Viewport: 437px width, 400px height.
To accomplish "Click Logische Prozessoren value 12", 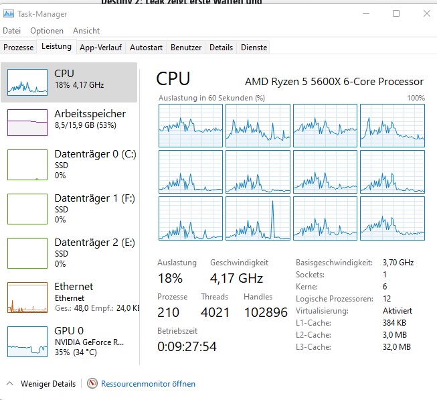I will pos(387,299).
